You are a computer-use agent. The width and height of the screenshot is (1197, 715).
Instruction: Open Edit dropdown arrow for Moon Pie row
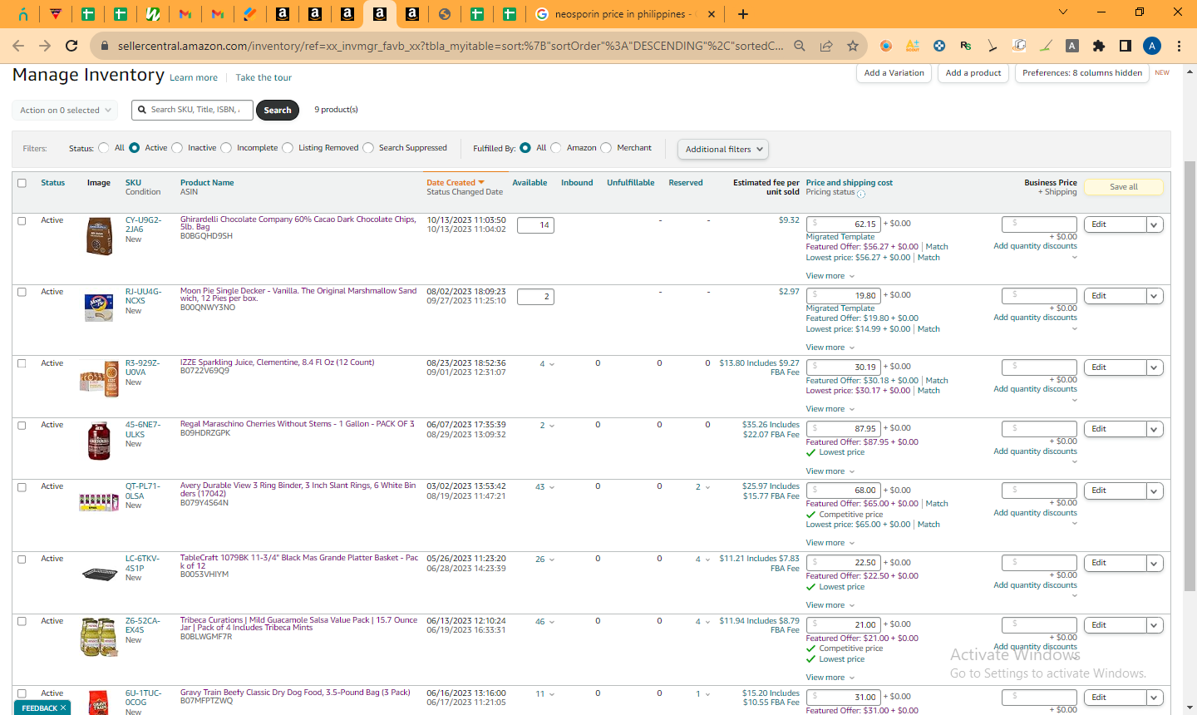pos(1155,296)
